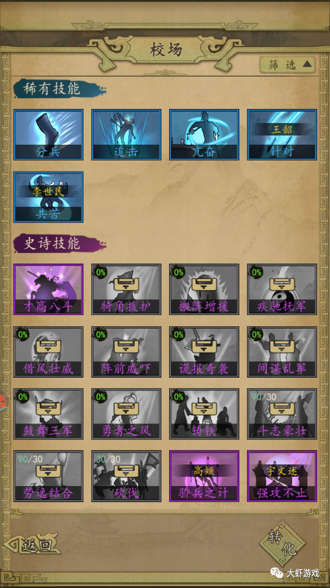330x588 pixels.
Task: Click the locked 撤阵增援 skill tile
Action: point(204,289)
